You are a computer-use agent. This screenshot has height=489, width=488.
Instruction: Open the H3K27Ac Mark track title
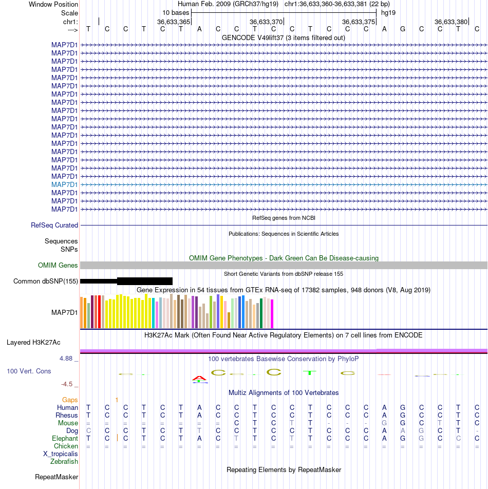[x=284, y=335]
